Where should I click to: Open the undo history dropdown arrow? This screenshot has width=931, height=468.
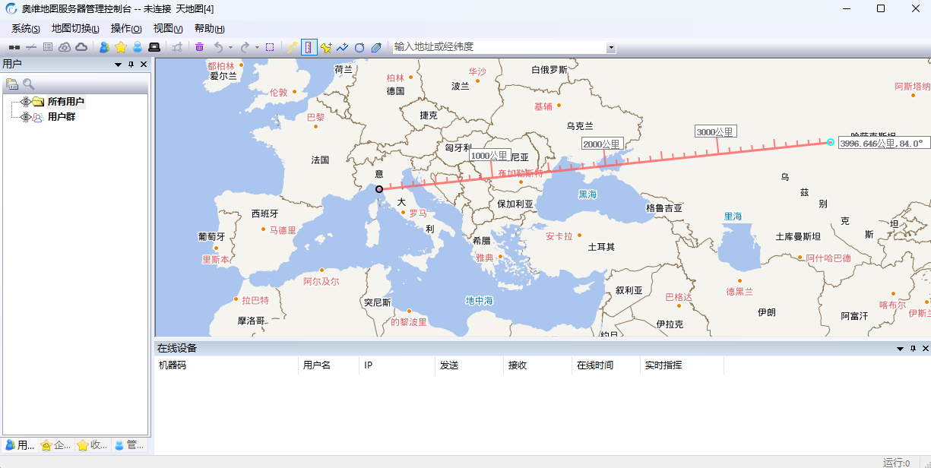(x=230, y=47)
